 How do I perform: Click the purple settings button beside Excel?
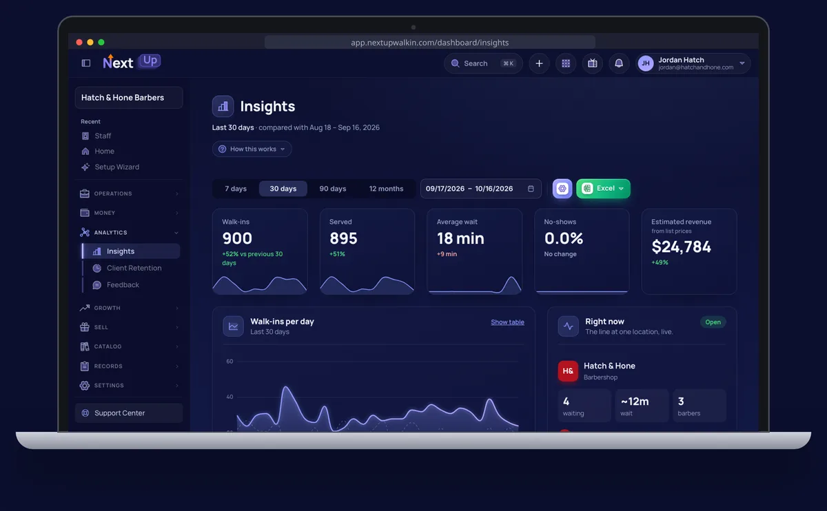(562, 189)
